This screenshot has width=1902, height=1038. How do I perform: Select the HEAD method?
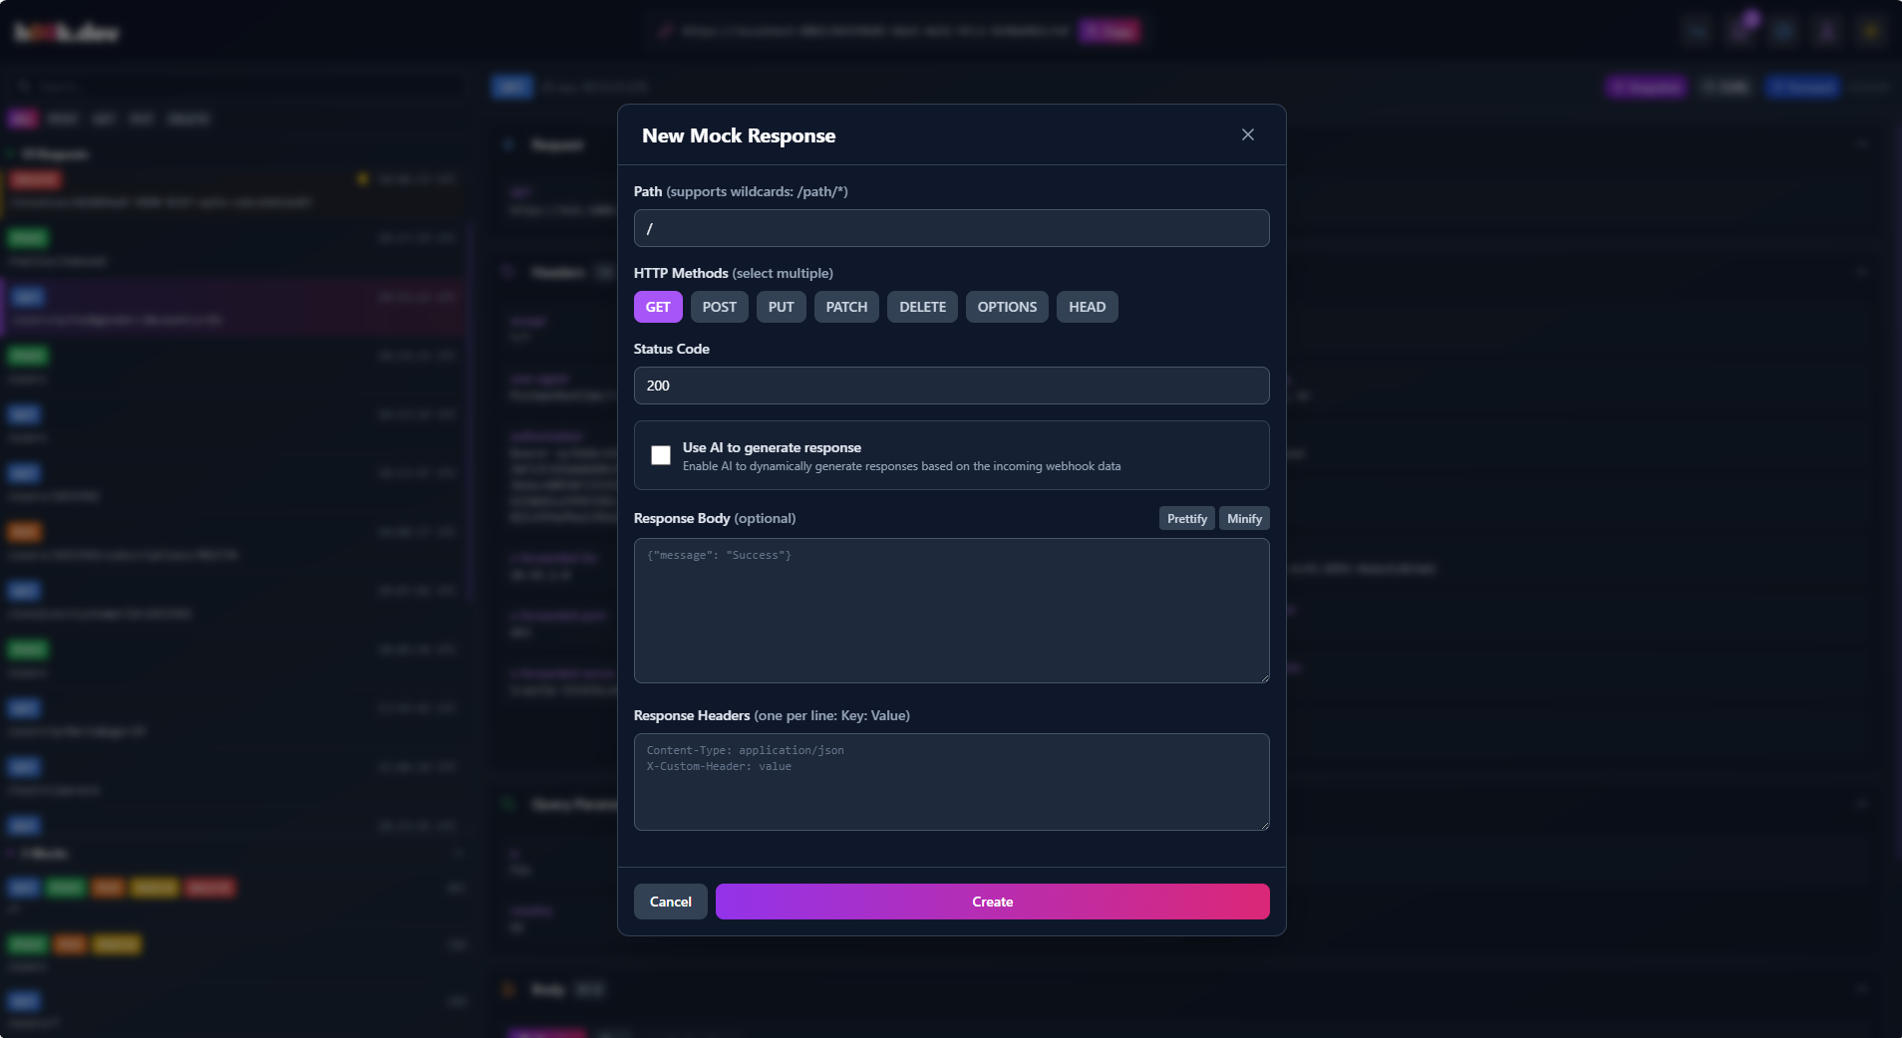1086,307
